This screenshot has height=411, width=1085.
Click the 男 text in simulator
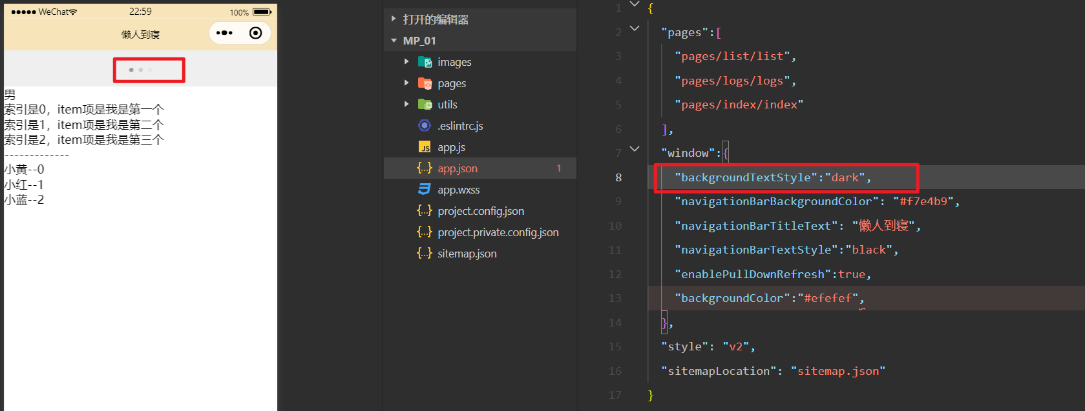point(10,94)
